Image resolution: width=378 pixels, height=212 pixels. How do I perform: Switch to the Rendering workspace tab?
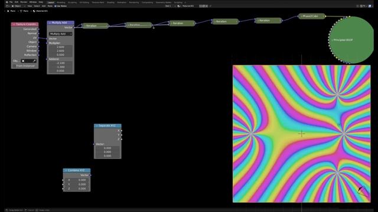134,2
